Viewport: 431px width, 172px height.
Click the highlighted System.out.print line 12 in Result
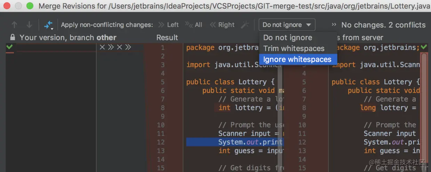(235, 142)
